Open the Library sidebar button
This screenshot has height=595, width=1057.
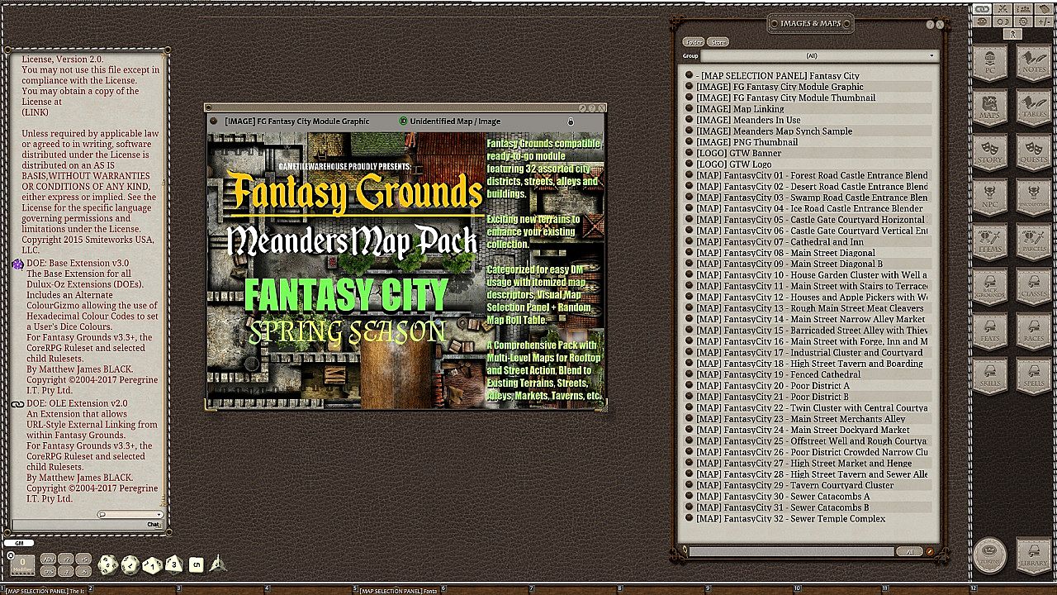coord(1032,555)
